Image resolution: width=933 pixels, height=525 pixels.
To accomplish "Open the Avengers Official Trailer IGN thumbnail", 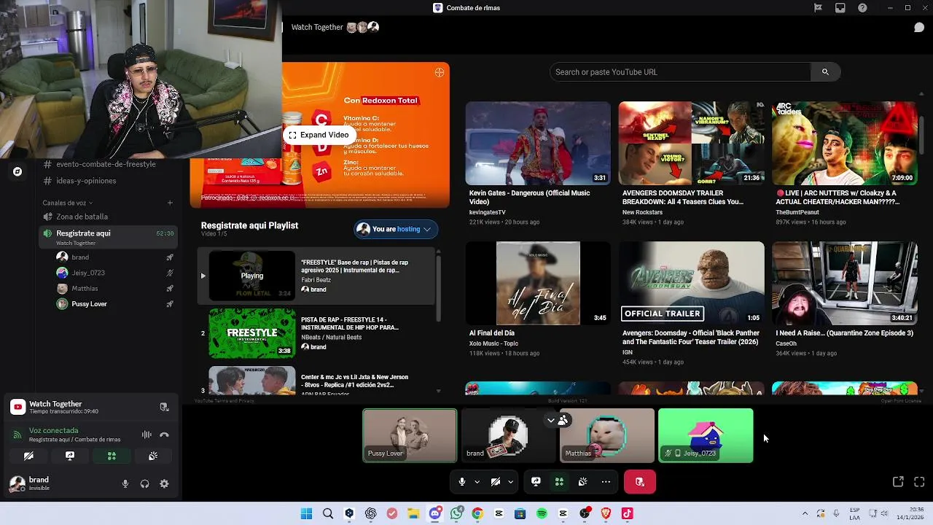I will [x=691, y=283].
